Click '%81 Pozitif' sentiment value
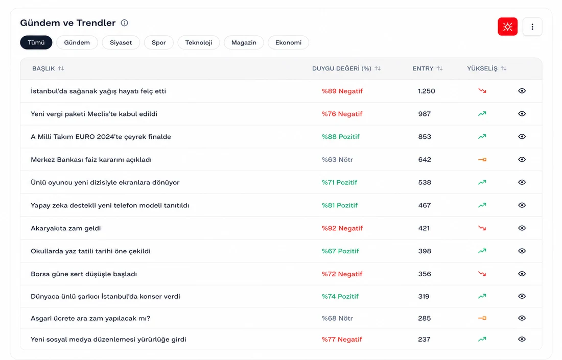This screenshot has width=562, height=360. pos(339,205)
